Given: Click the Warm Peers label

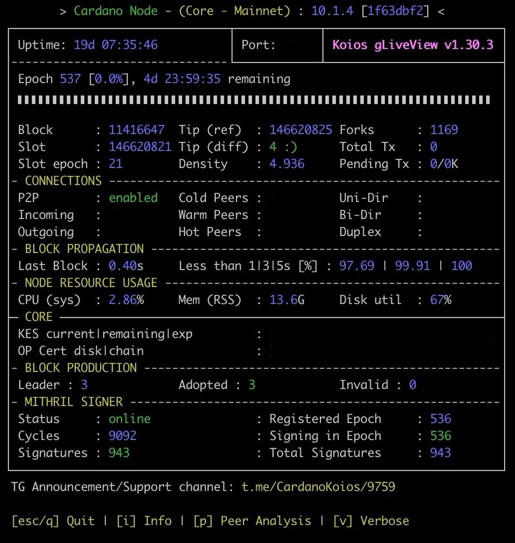Looking at the screenshot, I should tap(213, 214).
